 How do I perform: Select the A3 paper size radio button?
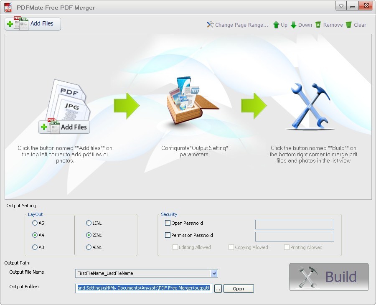[35, 247]
